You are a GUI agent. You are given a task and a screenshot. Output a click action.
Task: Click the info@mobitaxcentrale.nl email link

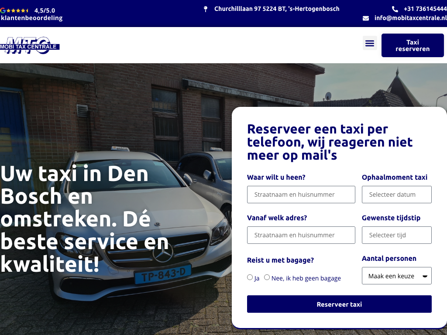(x=410, y=18)
